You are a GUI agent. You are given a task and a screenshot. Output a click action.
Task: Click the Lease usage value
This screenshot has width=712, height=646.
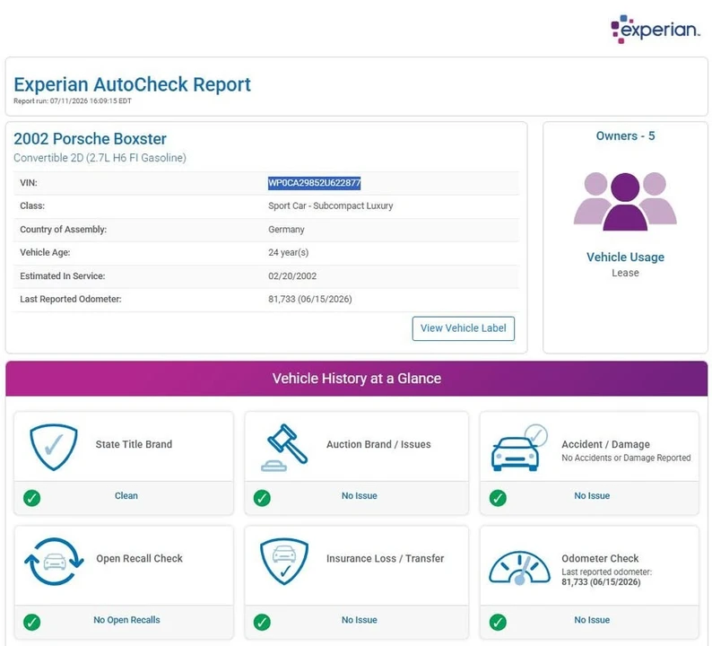click(x=625, y=273)
